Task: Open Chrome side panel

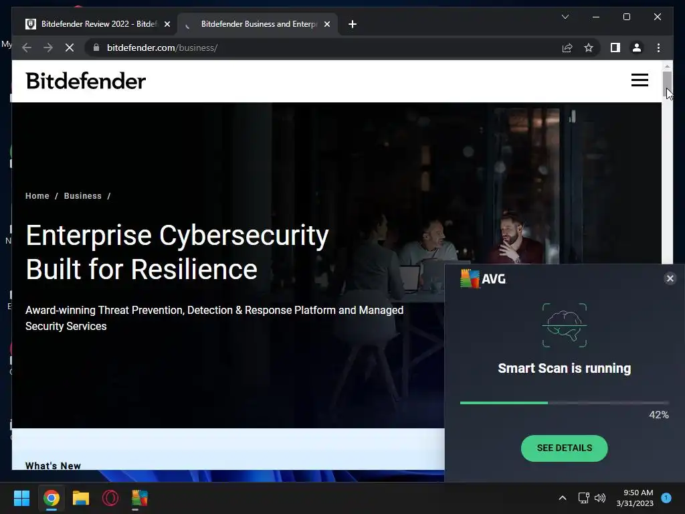Action: [615, 48]
